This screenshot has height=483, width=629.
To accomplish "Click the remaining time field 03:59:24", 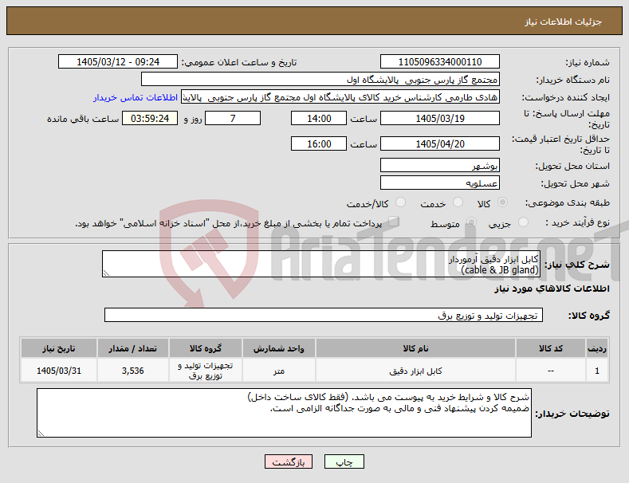I will point(150,118).
